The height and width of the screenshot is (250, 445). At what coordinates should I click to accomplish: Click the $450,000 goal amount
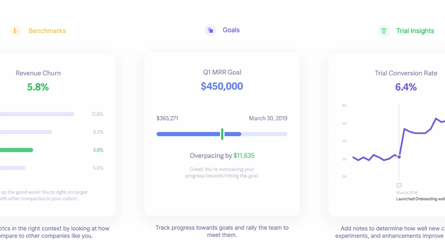click(222, 86)
